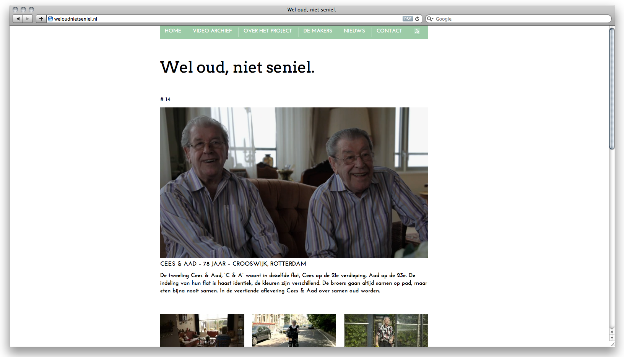Open the Cees & Aad episode 14 video image
Screen dimensions: 624x357
pos(294,183)
